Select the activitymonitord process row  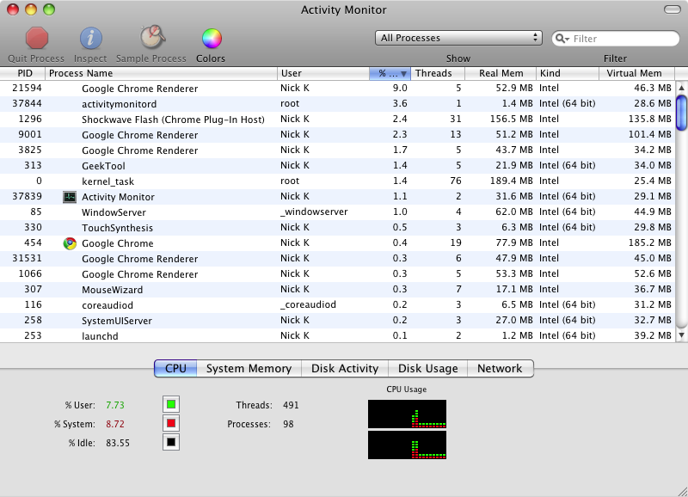(337, 104)
